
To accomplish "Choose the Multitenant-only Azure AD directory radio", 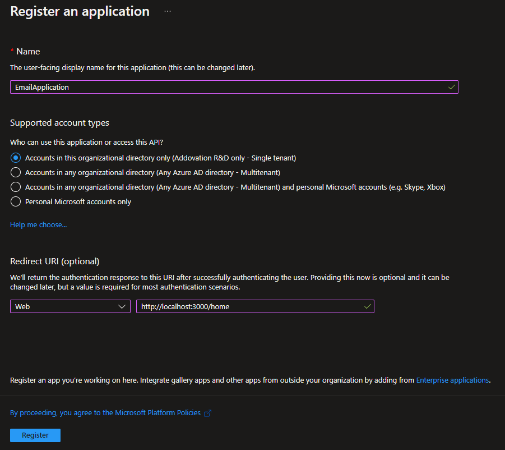I will click(16, 172).
